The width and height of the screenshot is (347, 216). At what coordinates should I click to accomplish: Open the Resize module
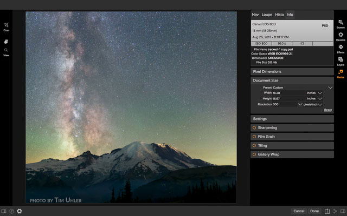click(340, 73)
